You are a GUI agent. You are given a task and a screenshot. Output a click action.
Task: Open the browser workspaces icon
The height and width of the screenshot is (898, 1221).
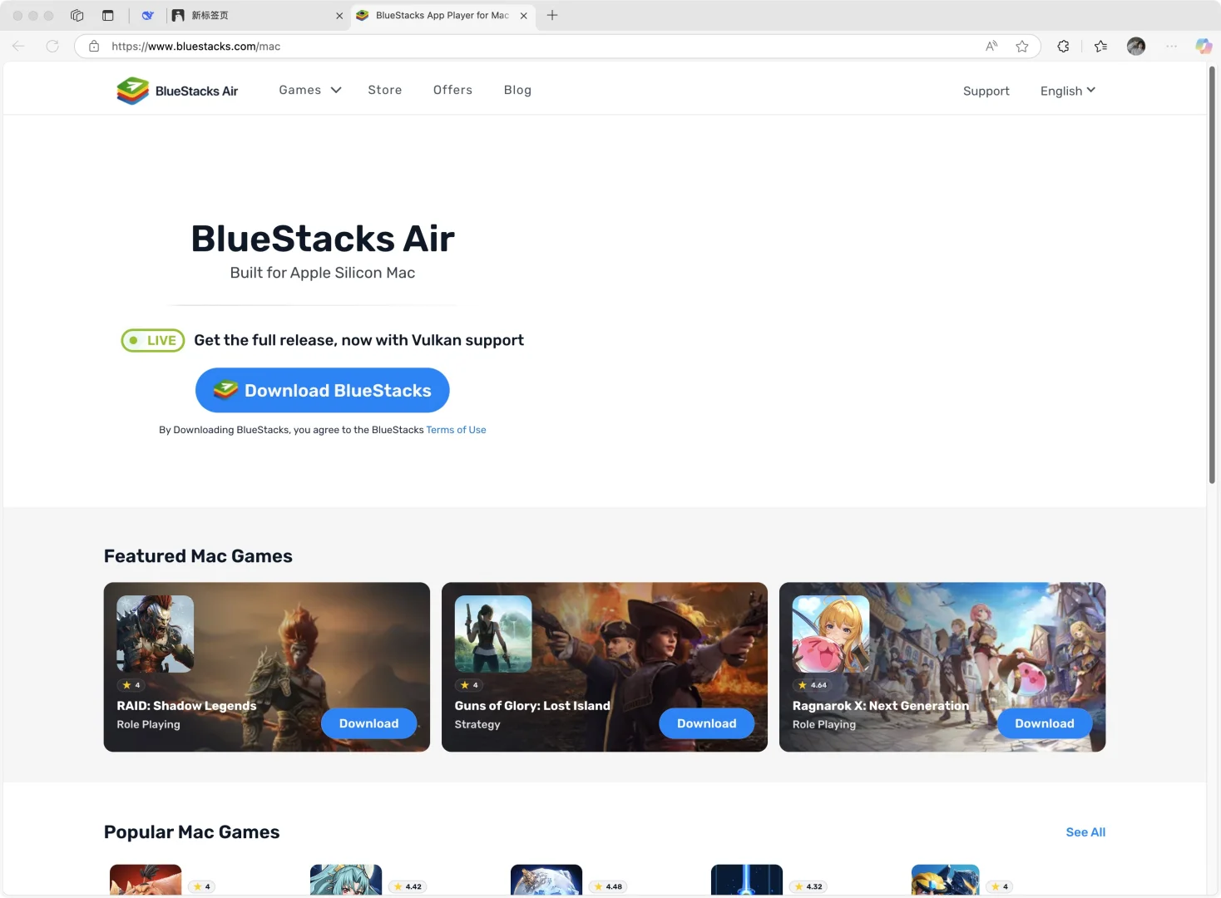tap(77, 15)
